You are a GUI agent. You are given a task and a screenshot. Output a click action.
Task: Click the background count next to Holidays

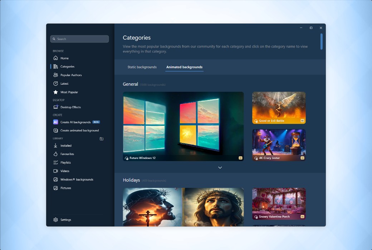(x=154, y=181)
